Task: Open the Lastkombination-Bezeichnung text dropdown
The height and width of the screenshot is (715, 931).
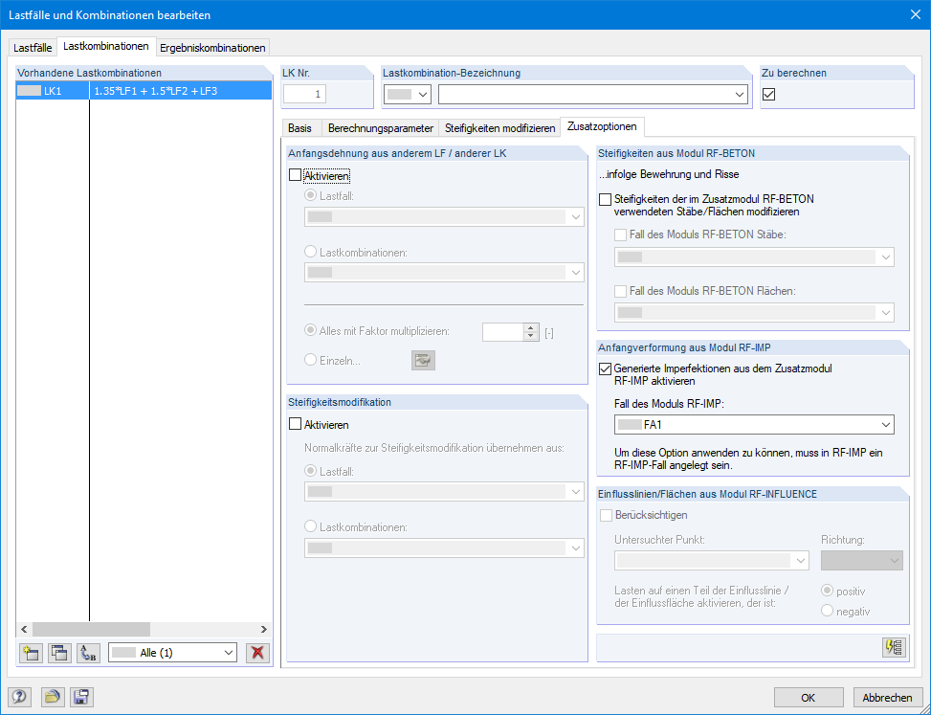Action: [x=592, y=95]
